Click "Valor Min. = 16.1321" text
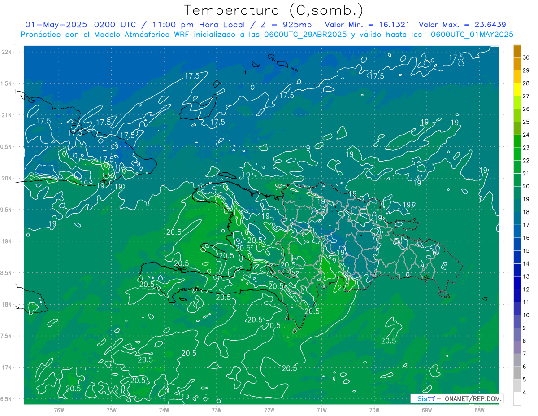Viewport: 538px width, 416px height. 367,25
